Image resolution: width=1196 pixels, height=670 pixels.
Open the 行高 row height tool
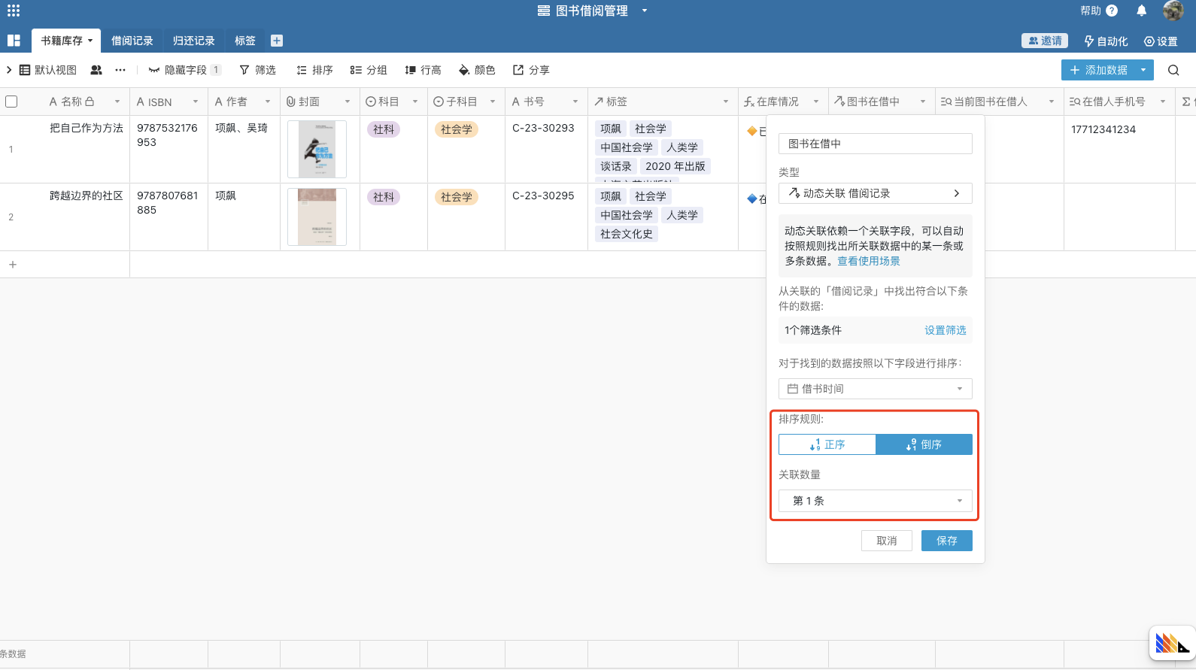click(x=423, y=70)
